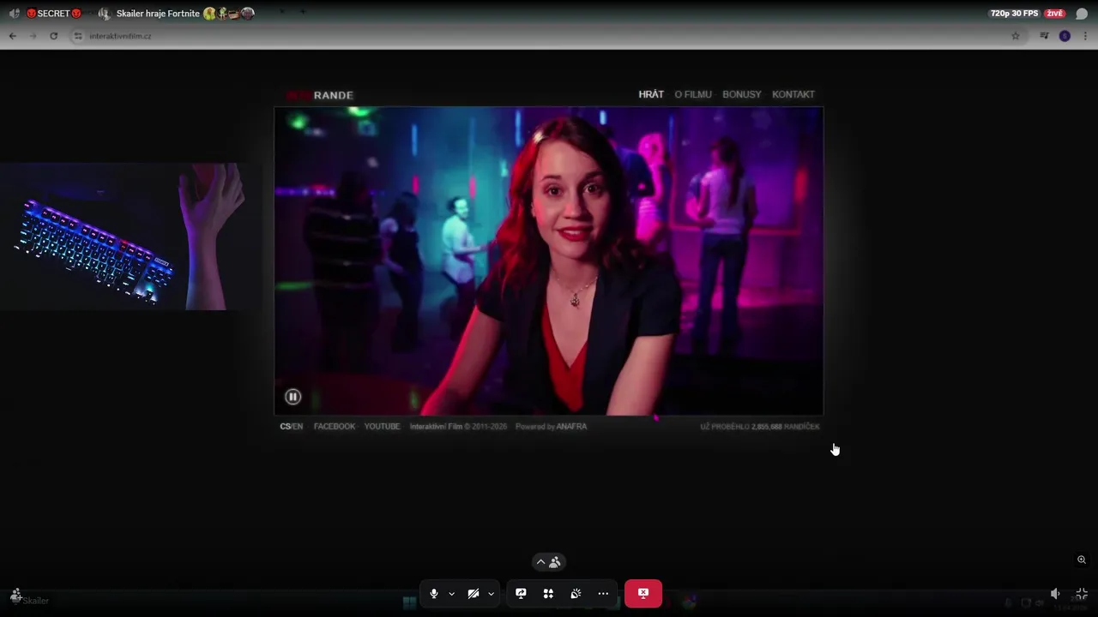
Task: Open the FACEBOOK footer link
Action: 335,426
